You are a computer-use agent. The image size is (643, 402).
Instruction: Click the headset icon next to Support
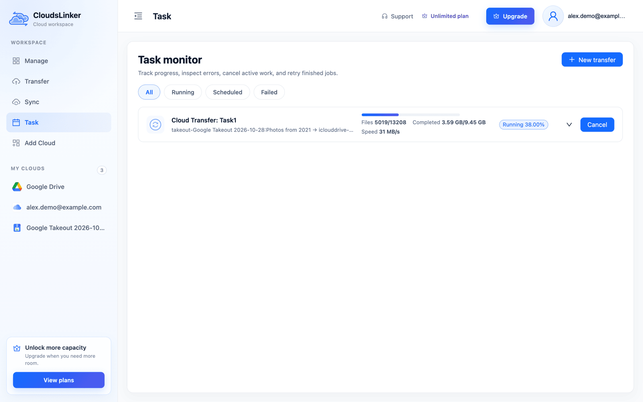click(385, 16)
